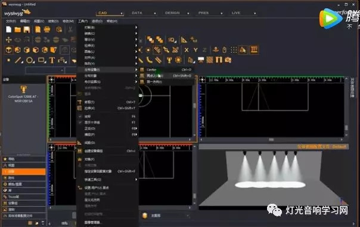The width and height of the screenshot is (360, 227).
Task: Click the dotted grid snap icon
Action: pos(234,50)
